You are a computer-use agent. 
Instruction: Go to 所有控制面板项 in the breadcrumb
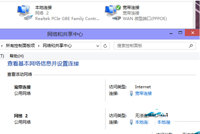(20, 46)
